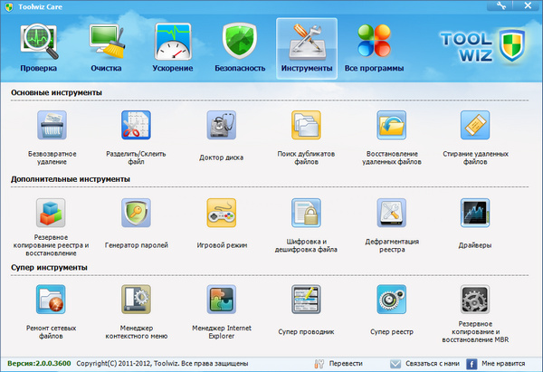This screenshot has height=372, width=543.
Task: Open Менеджер контекстного меню
Action: click(137, 300)
